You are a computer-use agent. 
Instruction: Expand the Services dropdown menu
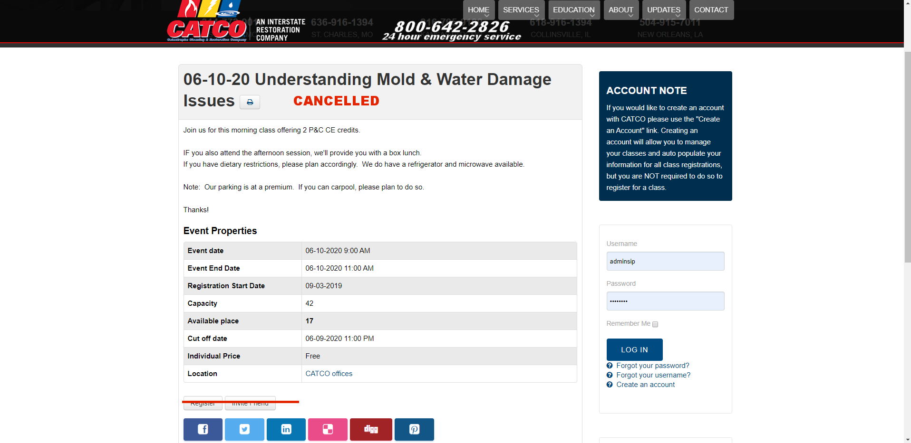coord(521,10)
